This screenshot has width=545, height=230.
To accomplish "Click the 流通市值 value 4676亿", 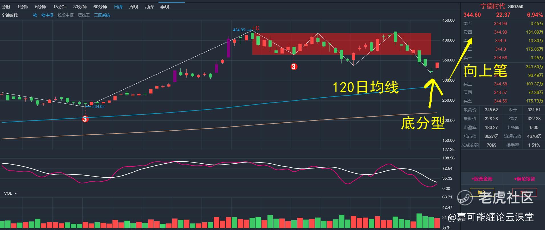I will pos(534,136).
